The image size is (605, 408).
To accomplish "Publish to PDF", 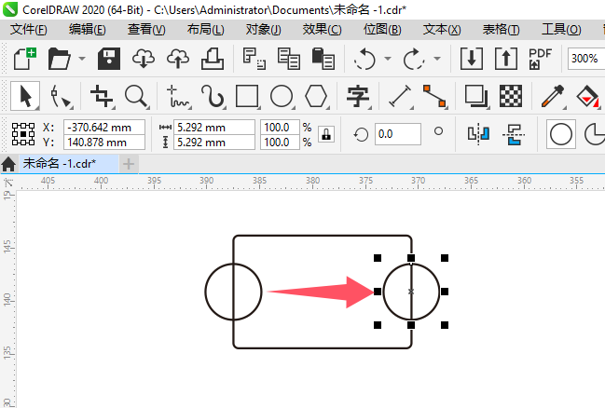I will [540, 59].
